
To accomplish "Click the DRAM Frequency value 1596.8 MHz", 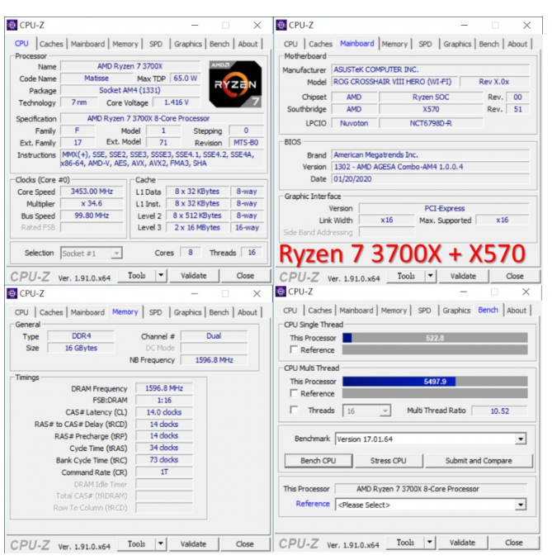I will click(163, 388).
